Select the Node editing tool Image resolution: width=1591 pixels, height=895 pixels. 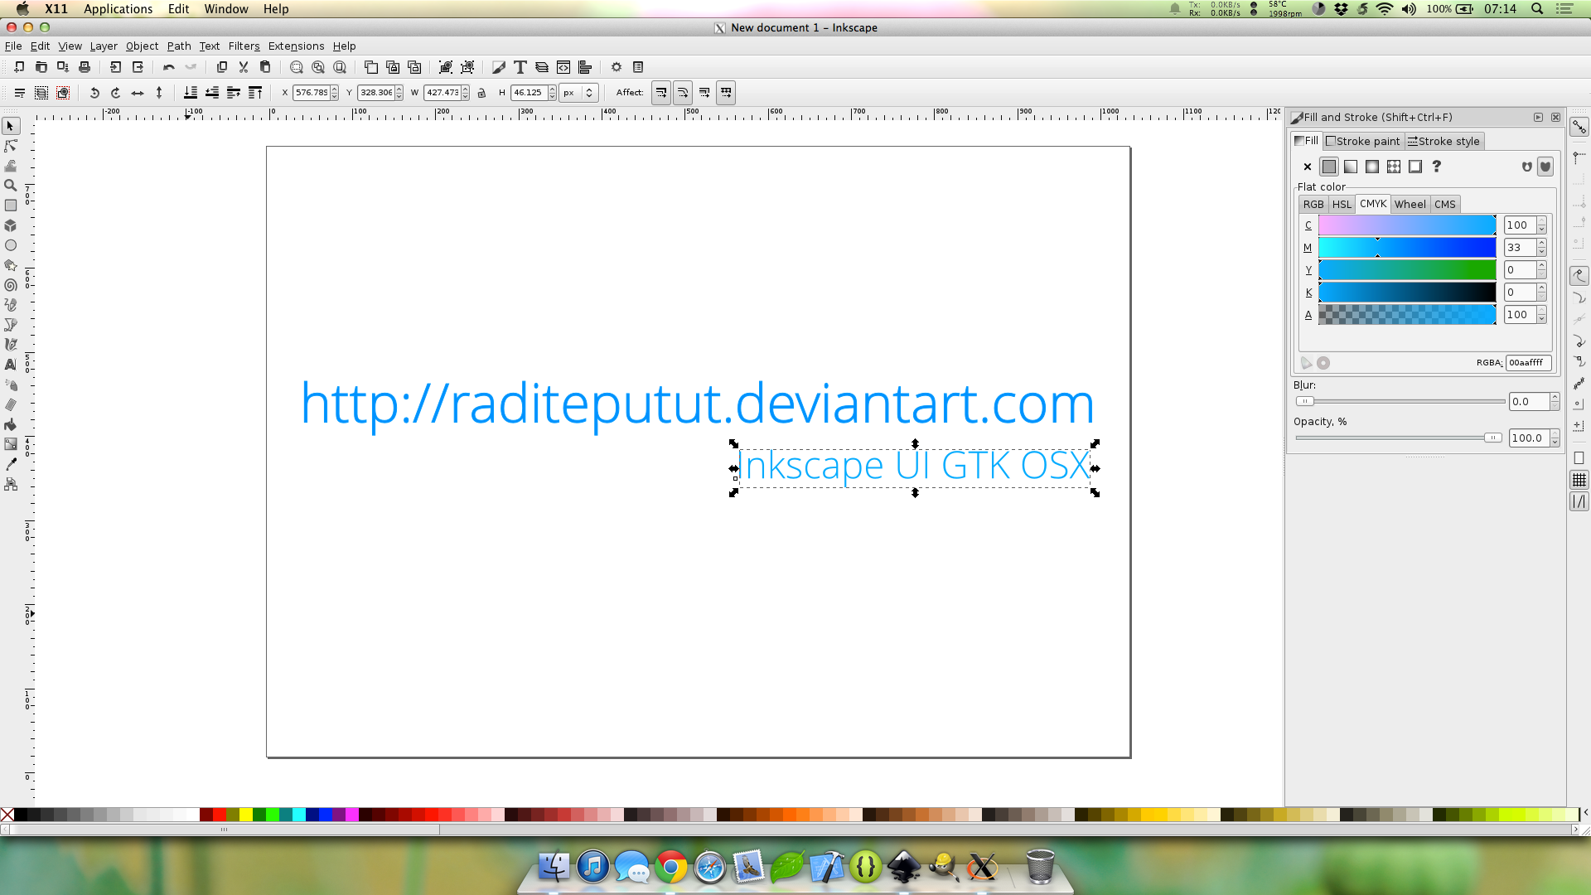11,146
